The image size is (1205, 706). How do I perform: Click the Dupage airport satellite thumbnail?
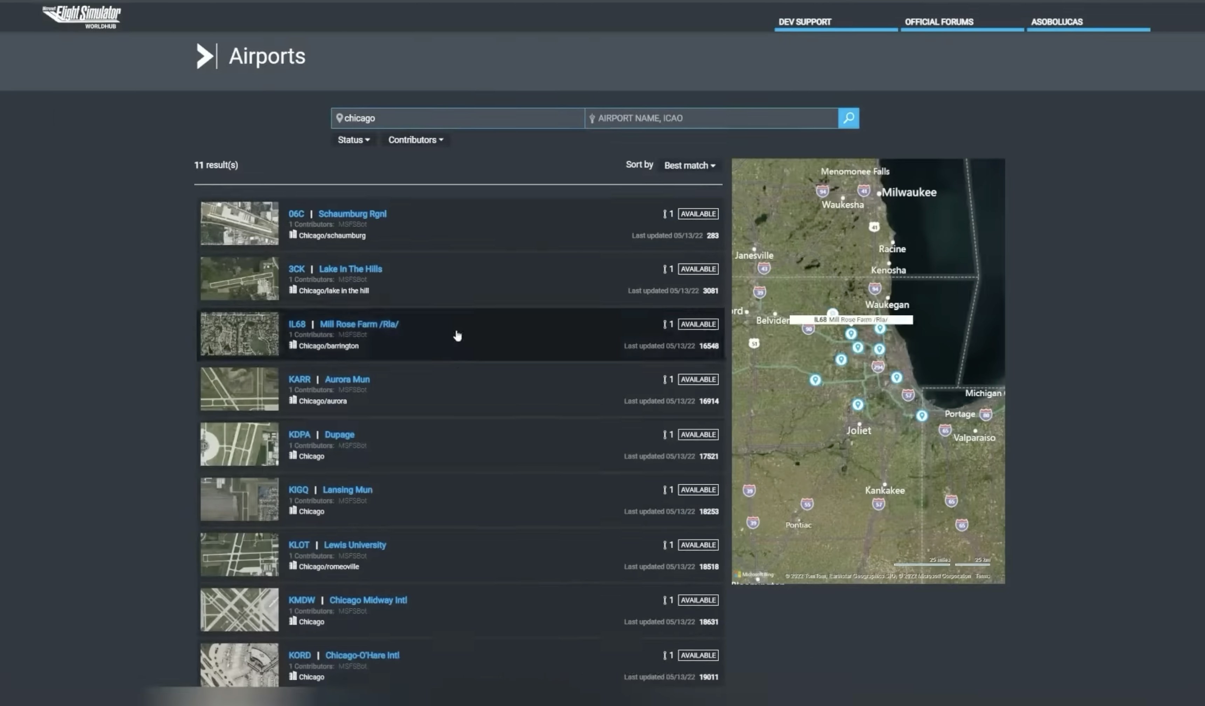tap(239, 444)
